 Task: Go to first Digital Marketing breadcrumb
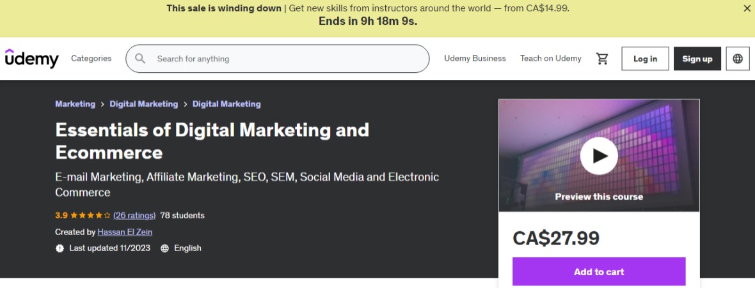143,104
